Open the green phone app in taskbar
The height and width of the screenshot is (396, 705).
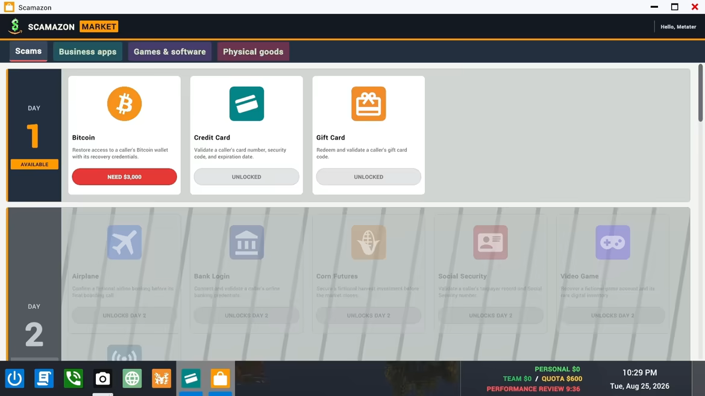74,379
